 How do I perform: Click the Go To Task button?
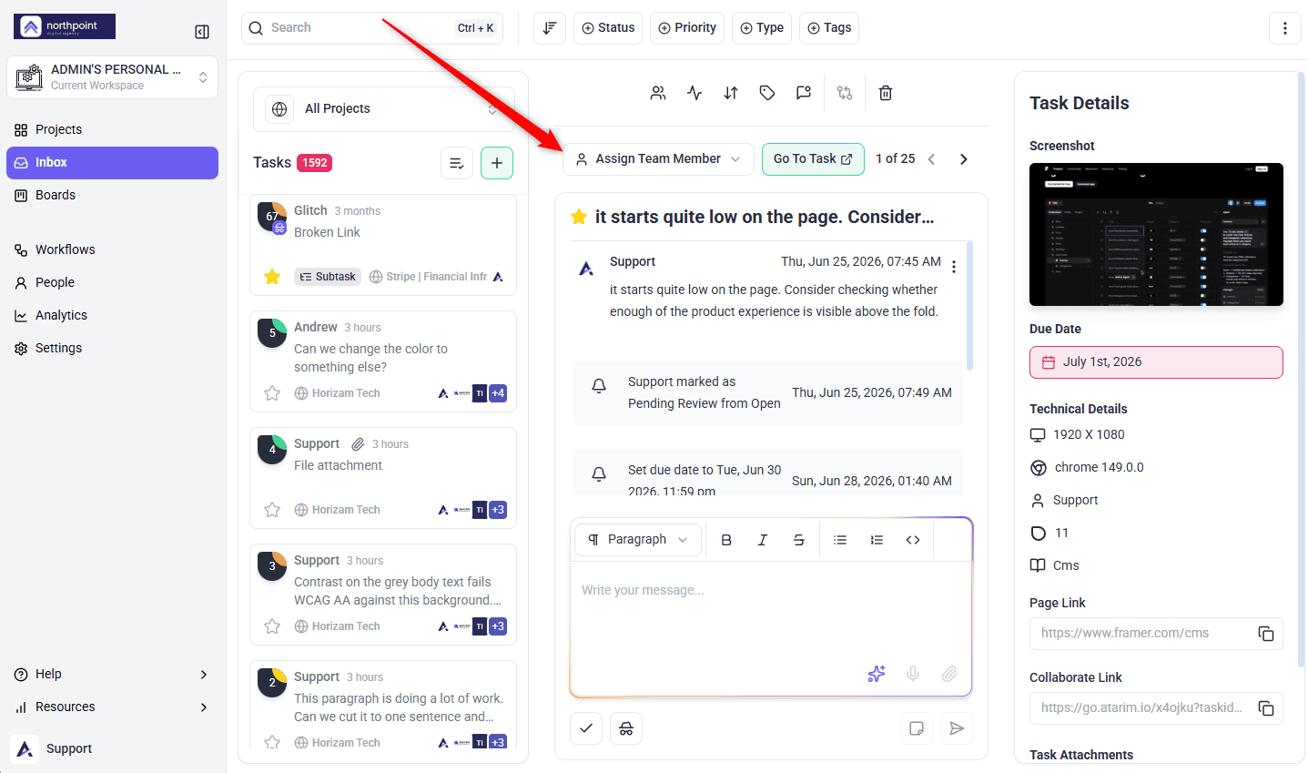pos(813,159)
